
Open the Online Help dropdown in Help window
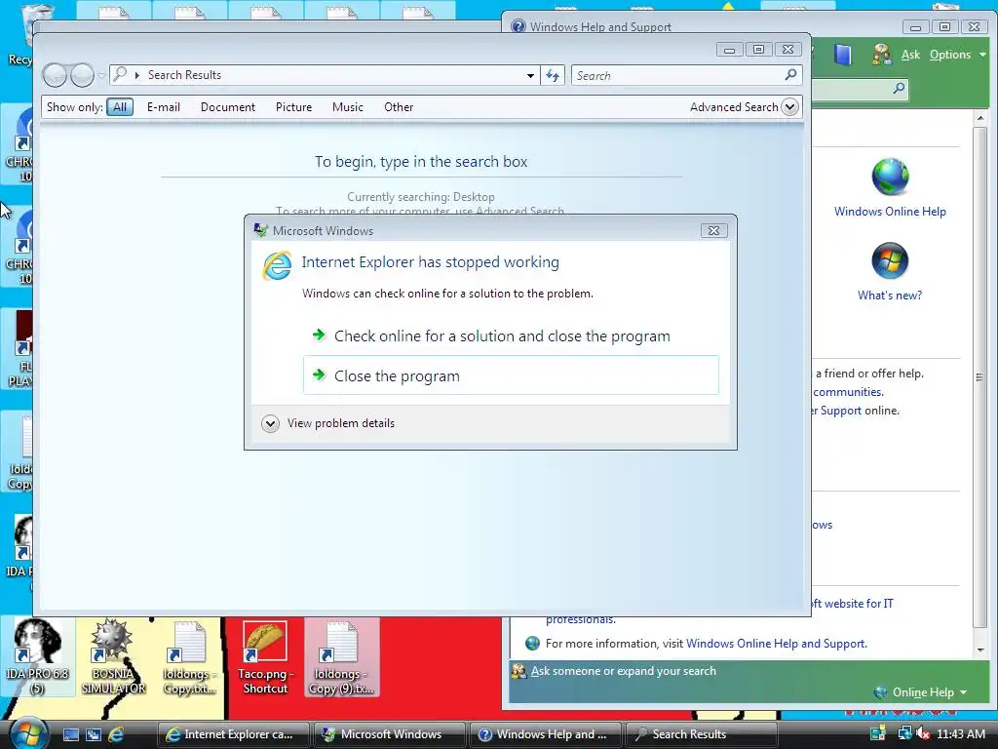pos(920,692)
